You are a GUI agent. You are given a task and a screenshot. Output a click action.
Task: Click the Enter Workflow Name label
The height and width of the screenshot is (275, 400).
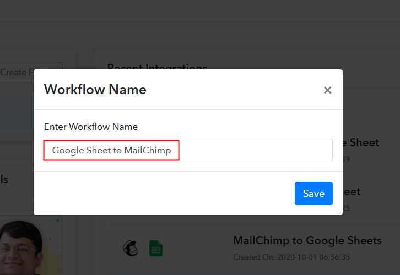pos(91,127)
